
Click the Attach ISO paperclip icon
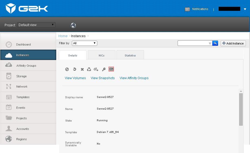click(x=96, y=69)
